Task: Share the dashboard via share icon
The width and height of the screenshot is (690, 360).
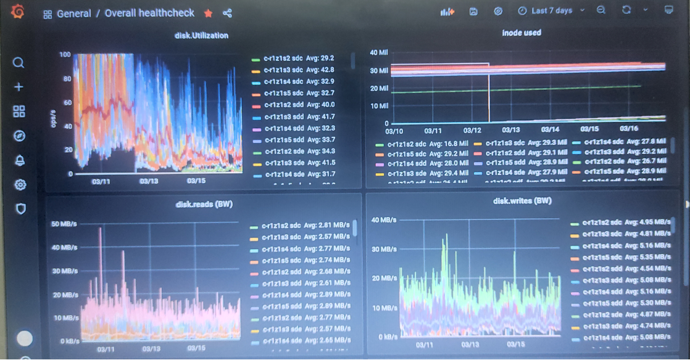Action: click(227, 13)
